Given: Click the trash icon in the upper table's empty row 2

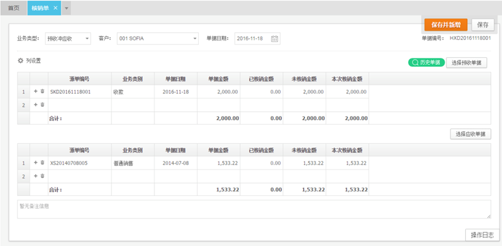Looking at the screenshot, I should coord(42,105).
